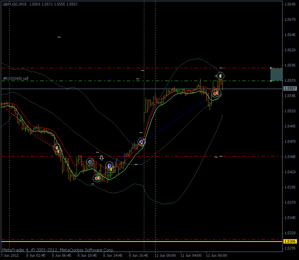This screenshot has height=260, width=299.
Task: Click the 1.5445 price axis label
Action: pos(290,157)
